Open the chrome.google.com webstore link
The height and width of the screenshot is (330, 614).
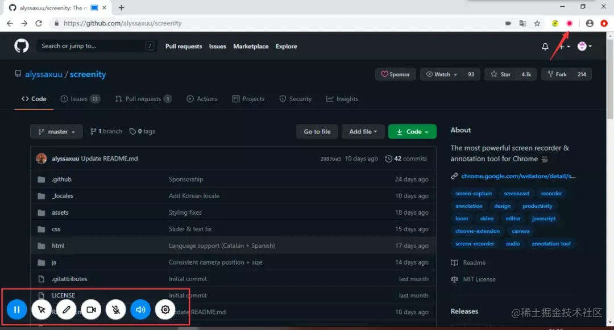pyautogui.click(x=518, y=176)
